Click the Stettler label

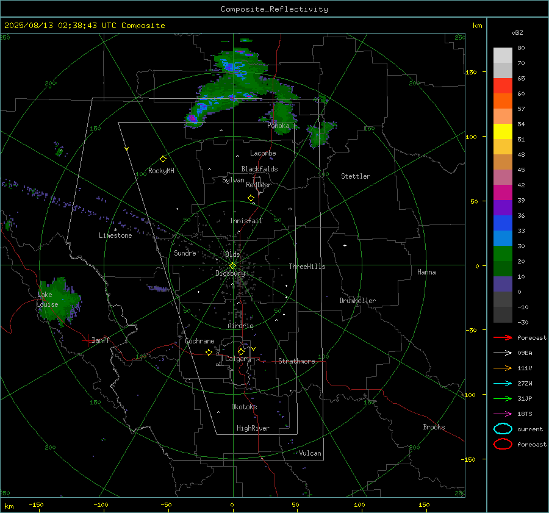(356, 176)
